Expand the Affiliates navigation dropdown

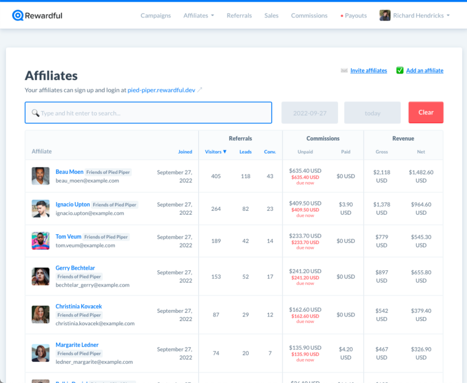[x=198, y=16]
